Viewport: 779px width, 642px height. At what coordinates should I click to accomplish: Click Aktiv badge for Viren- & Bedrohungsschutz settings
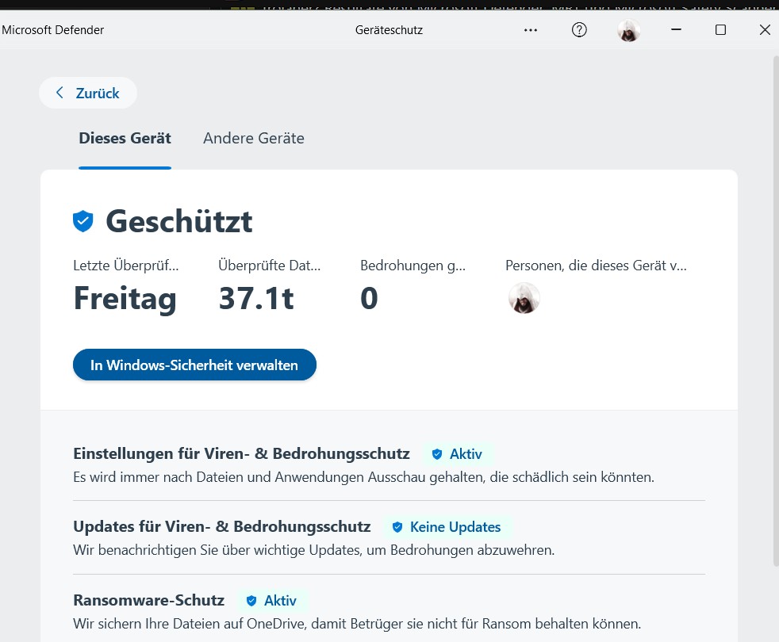click(458, 454)
